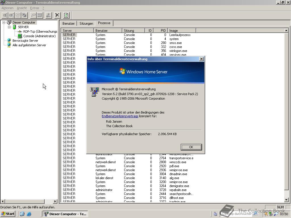This screenshot has width=291, height=218.
Task: Click the Connect session toolbar icon
Action: pos(5,15)
